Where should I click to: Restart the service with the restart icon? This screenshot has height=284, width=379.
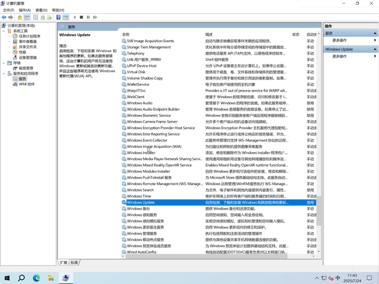click(95, 17)
